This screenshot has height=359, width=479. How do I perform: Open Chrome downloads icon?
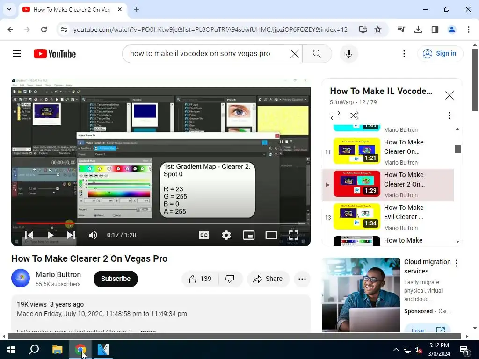coord(418,29)
